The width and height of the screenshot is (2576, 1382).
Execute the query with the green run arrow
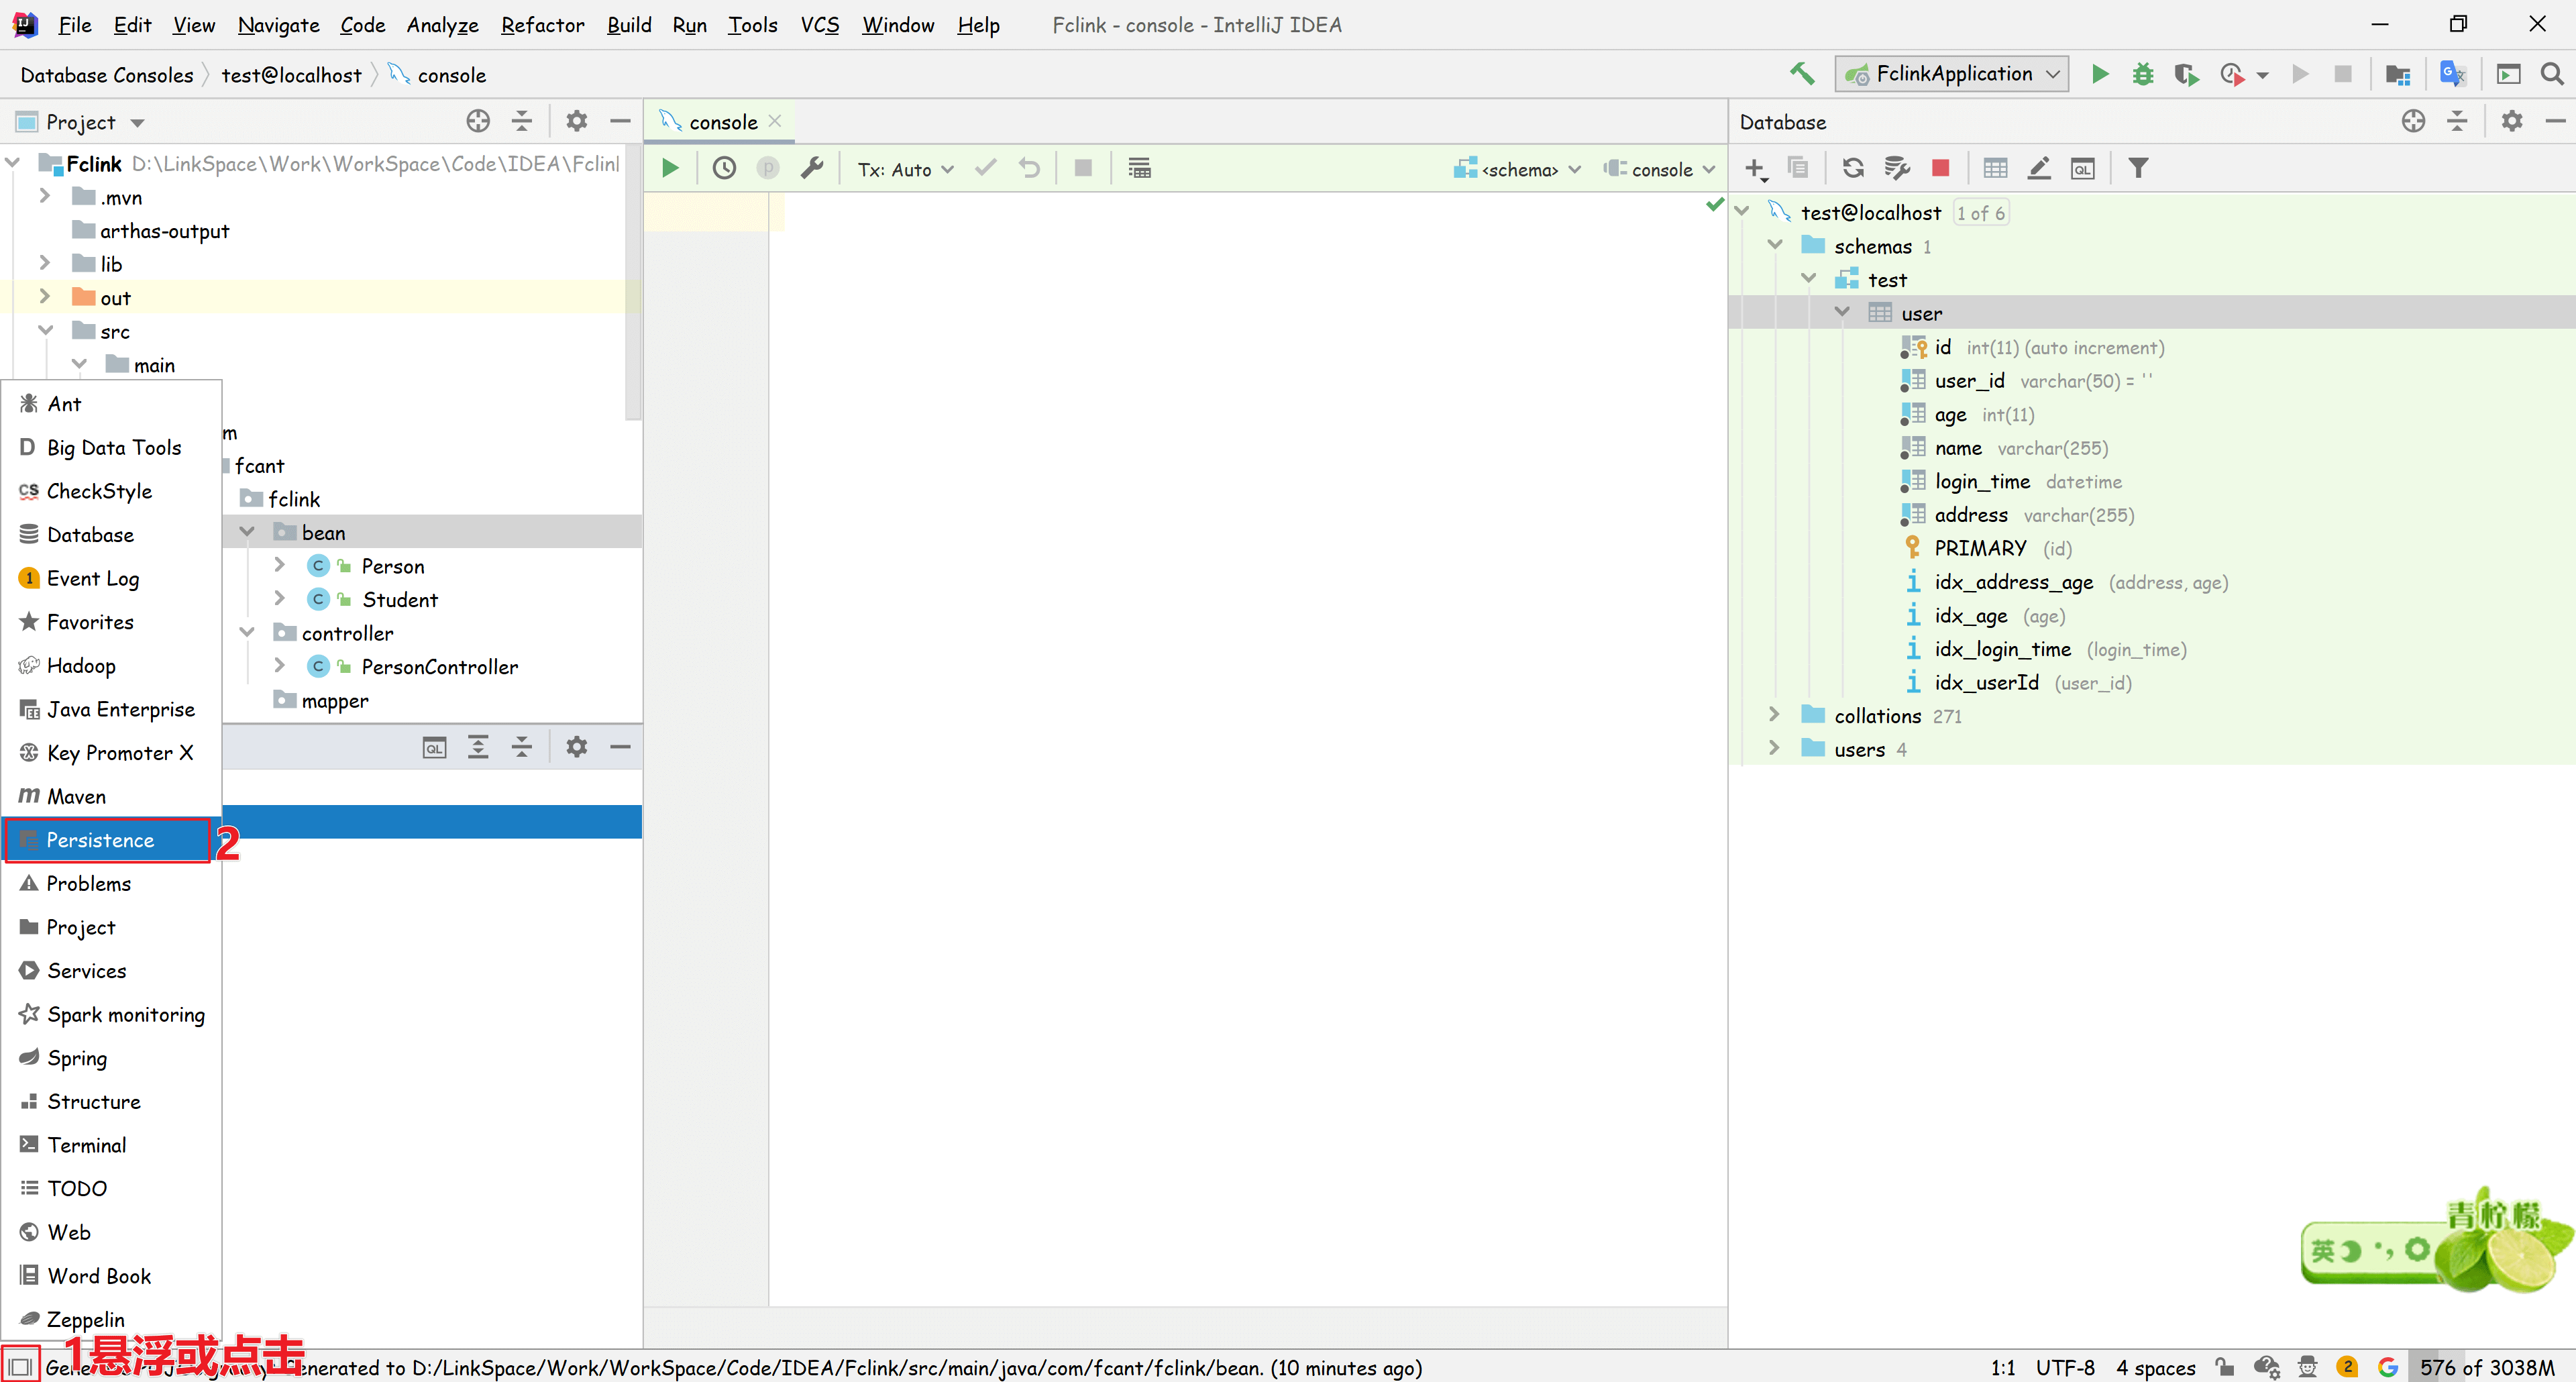click(670, 169)
